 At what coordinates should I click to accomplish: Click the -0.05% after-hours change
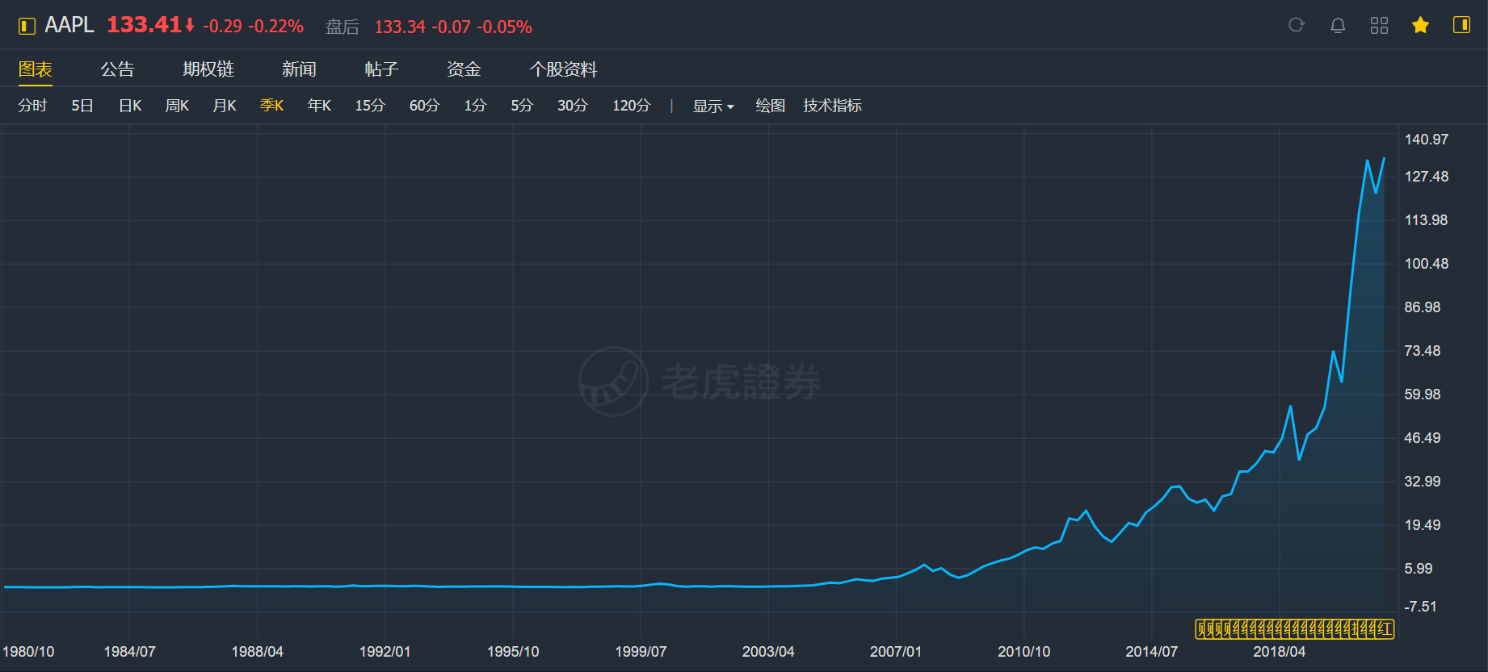(x=504, y=27)
